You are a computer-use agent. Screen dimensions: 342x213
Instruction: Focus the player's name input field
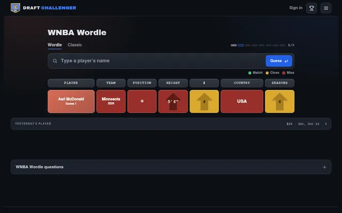[161, 61]
